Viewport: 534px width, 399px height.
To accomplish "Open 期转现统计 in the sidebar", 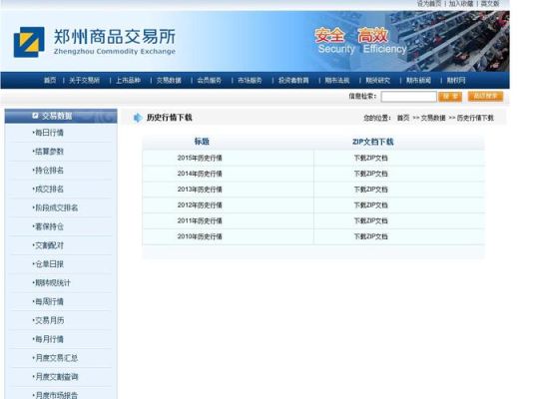I will 52,283.
